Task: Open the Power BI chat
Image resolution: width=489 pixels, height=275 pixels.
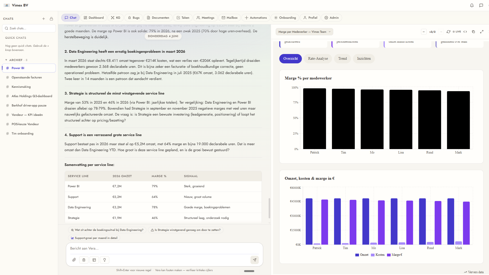Action: tap(29, 68)
